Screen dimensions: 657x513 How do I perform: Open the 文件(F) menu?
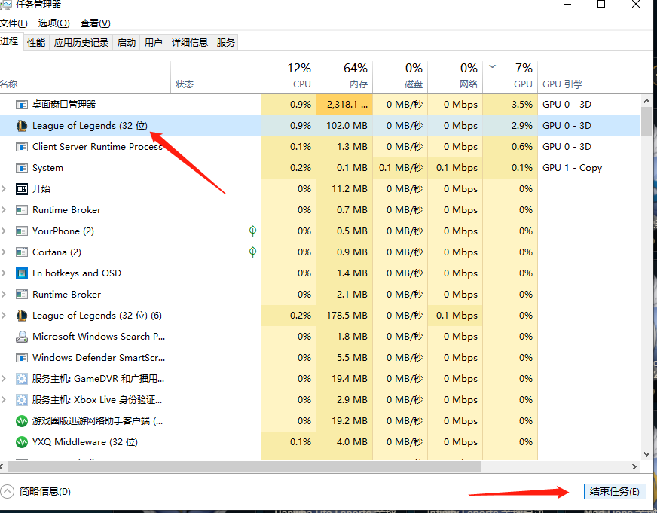pos(14,23)
